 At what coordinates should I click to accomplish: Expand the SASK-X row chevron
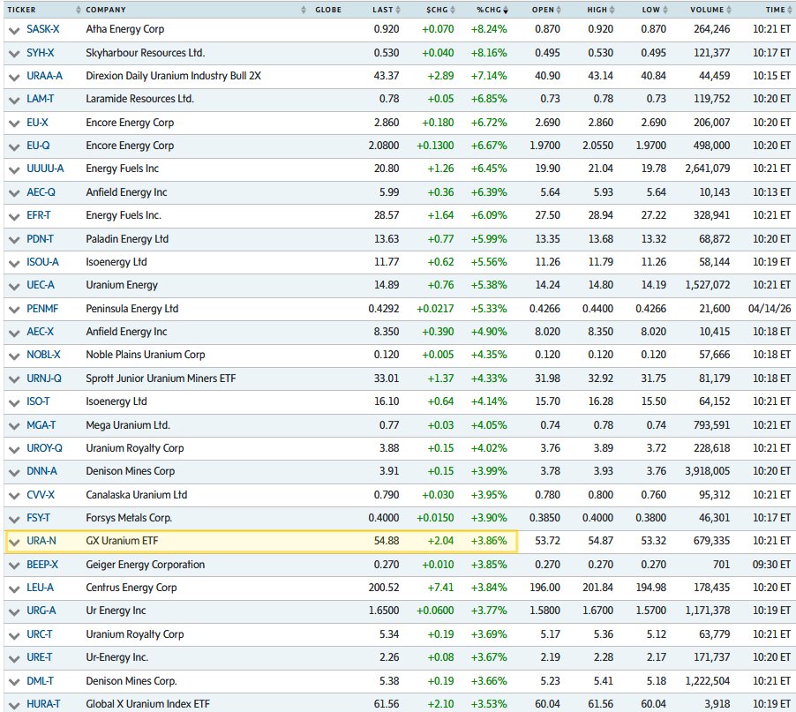point(13,29)
